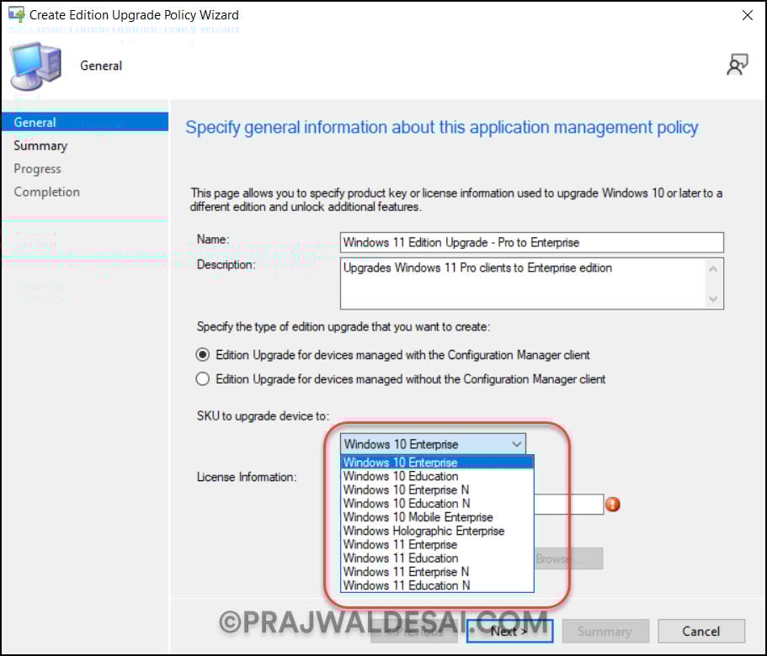Choose Windows 11 Education N option
767x656 pixels.
(x=437, y=585)
